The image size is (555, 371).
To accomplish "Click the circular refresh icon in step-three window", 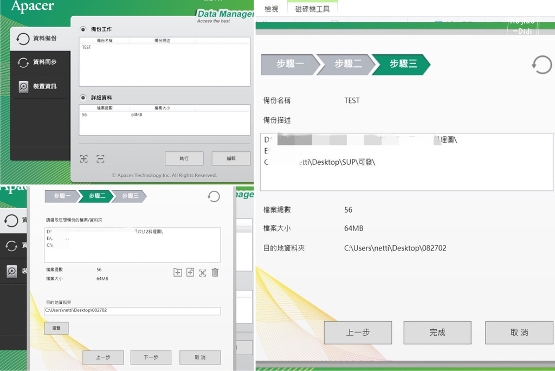I will tap(541, 65).
